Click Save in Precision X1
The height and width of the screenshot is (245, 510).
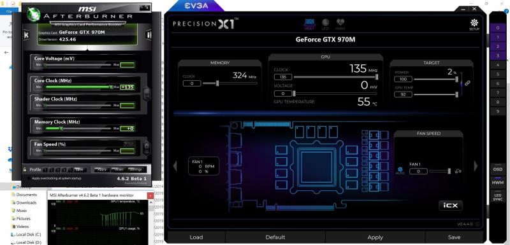click(454, 237)
